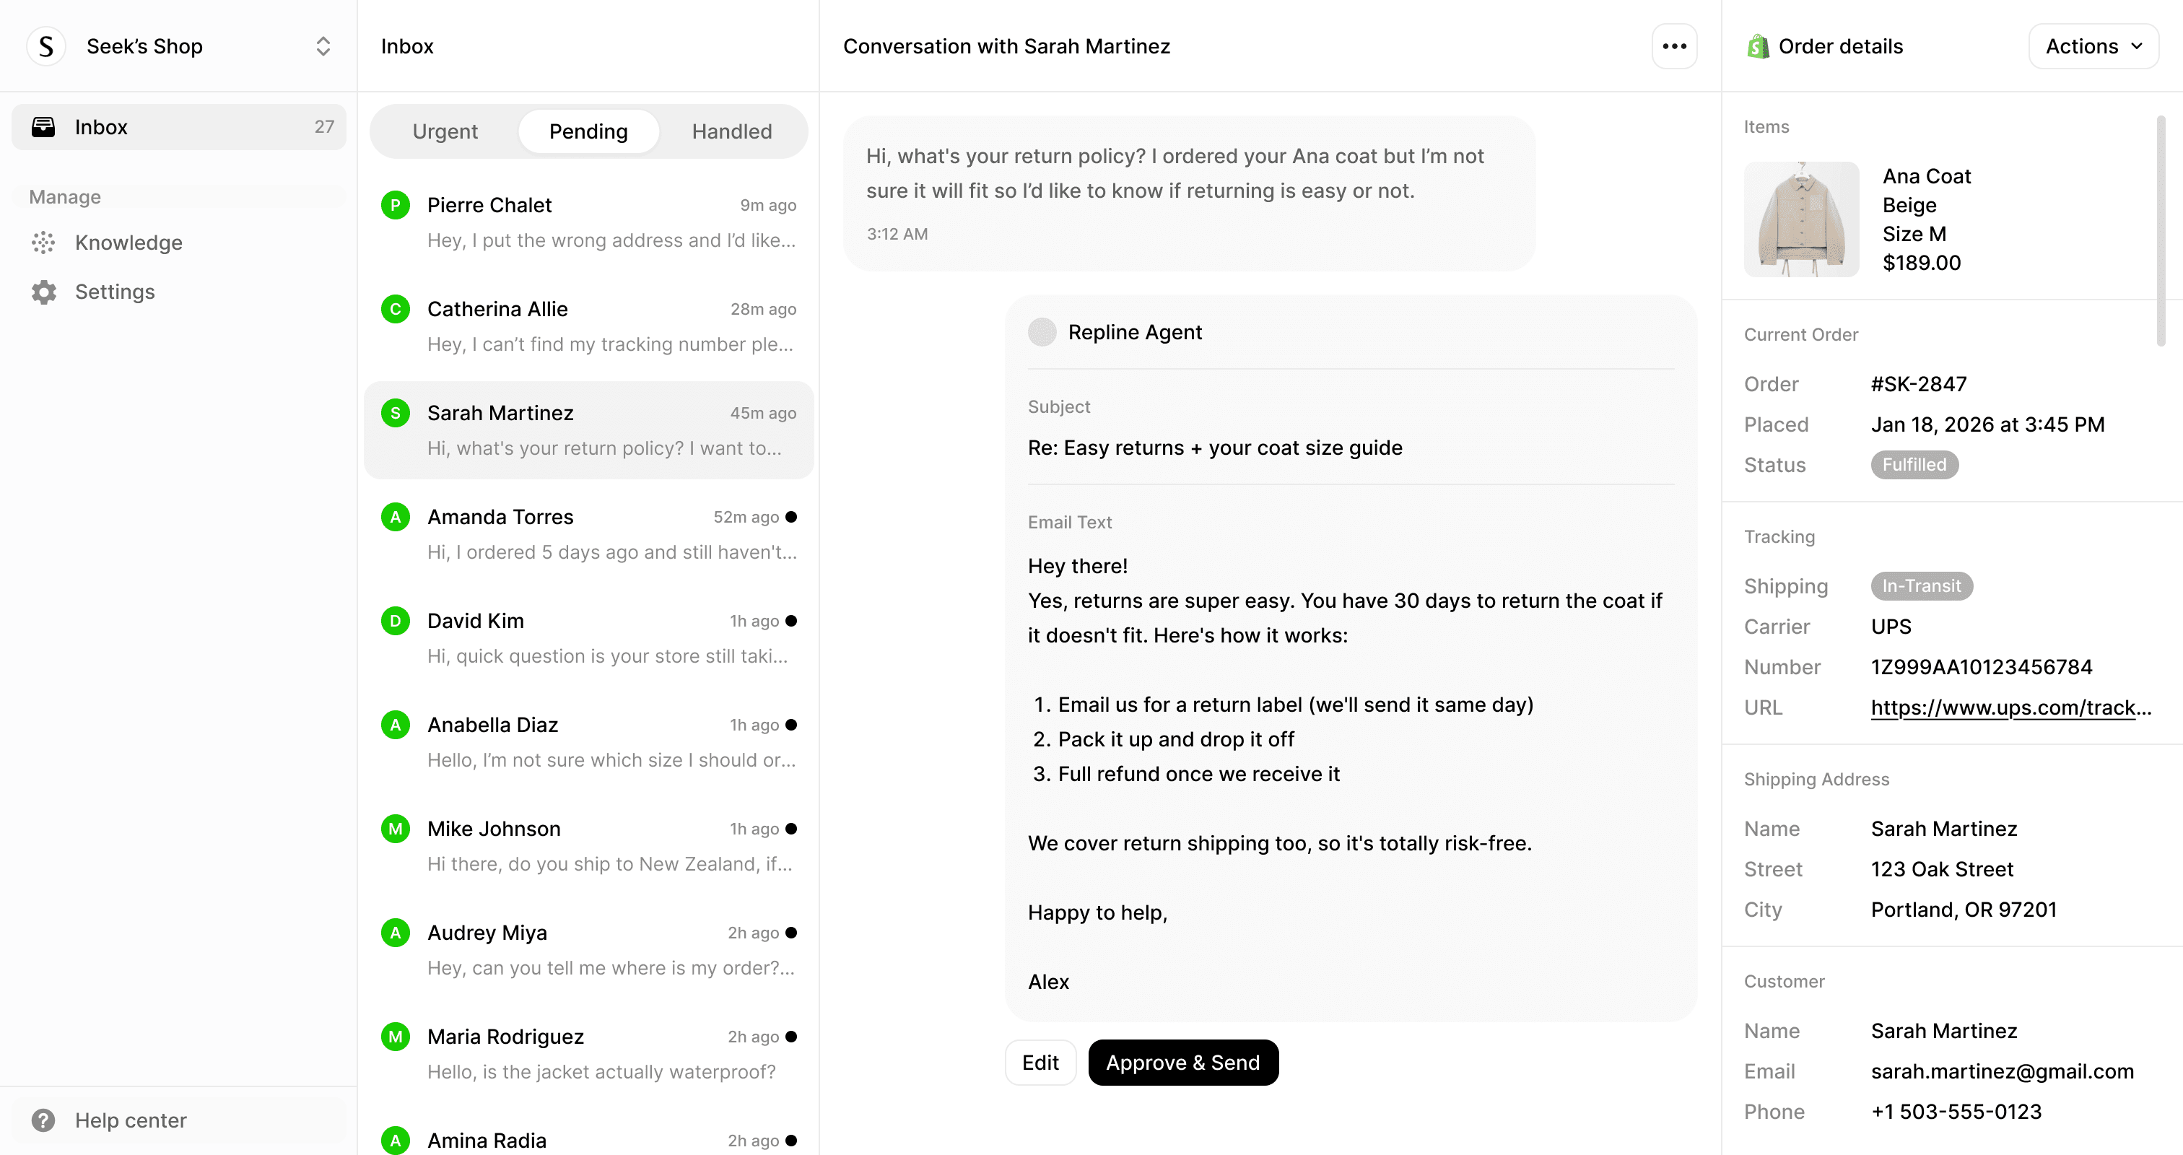Expand the Seek's Shop switcher chevrons

pos(323,47)
